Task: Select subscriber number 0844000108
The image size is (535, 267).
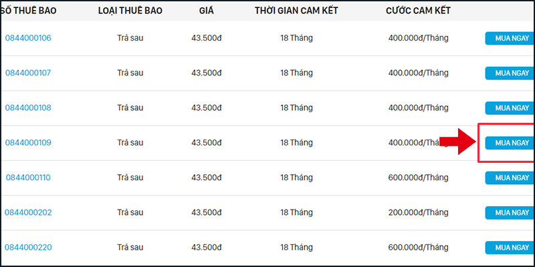Action: 28,107
